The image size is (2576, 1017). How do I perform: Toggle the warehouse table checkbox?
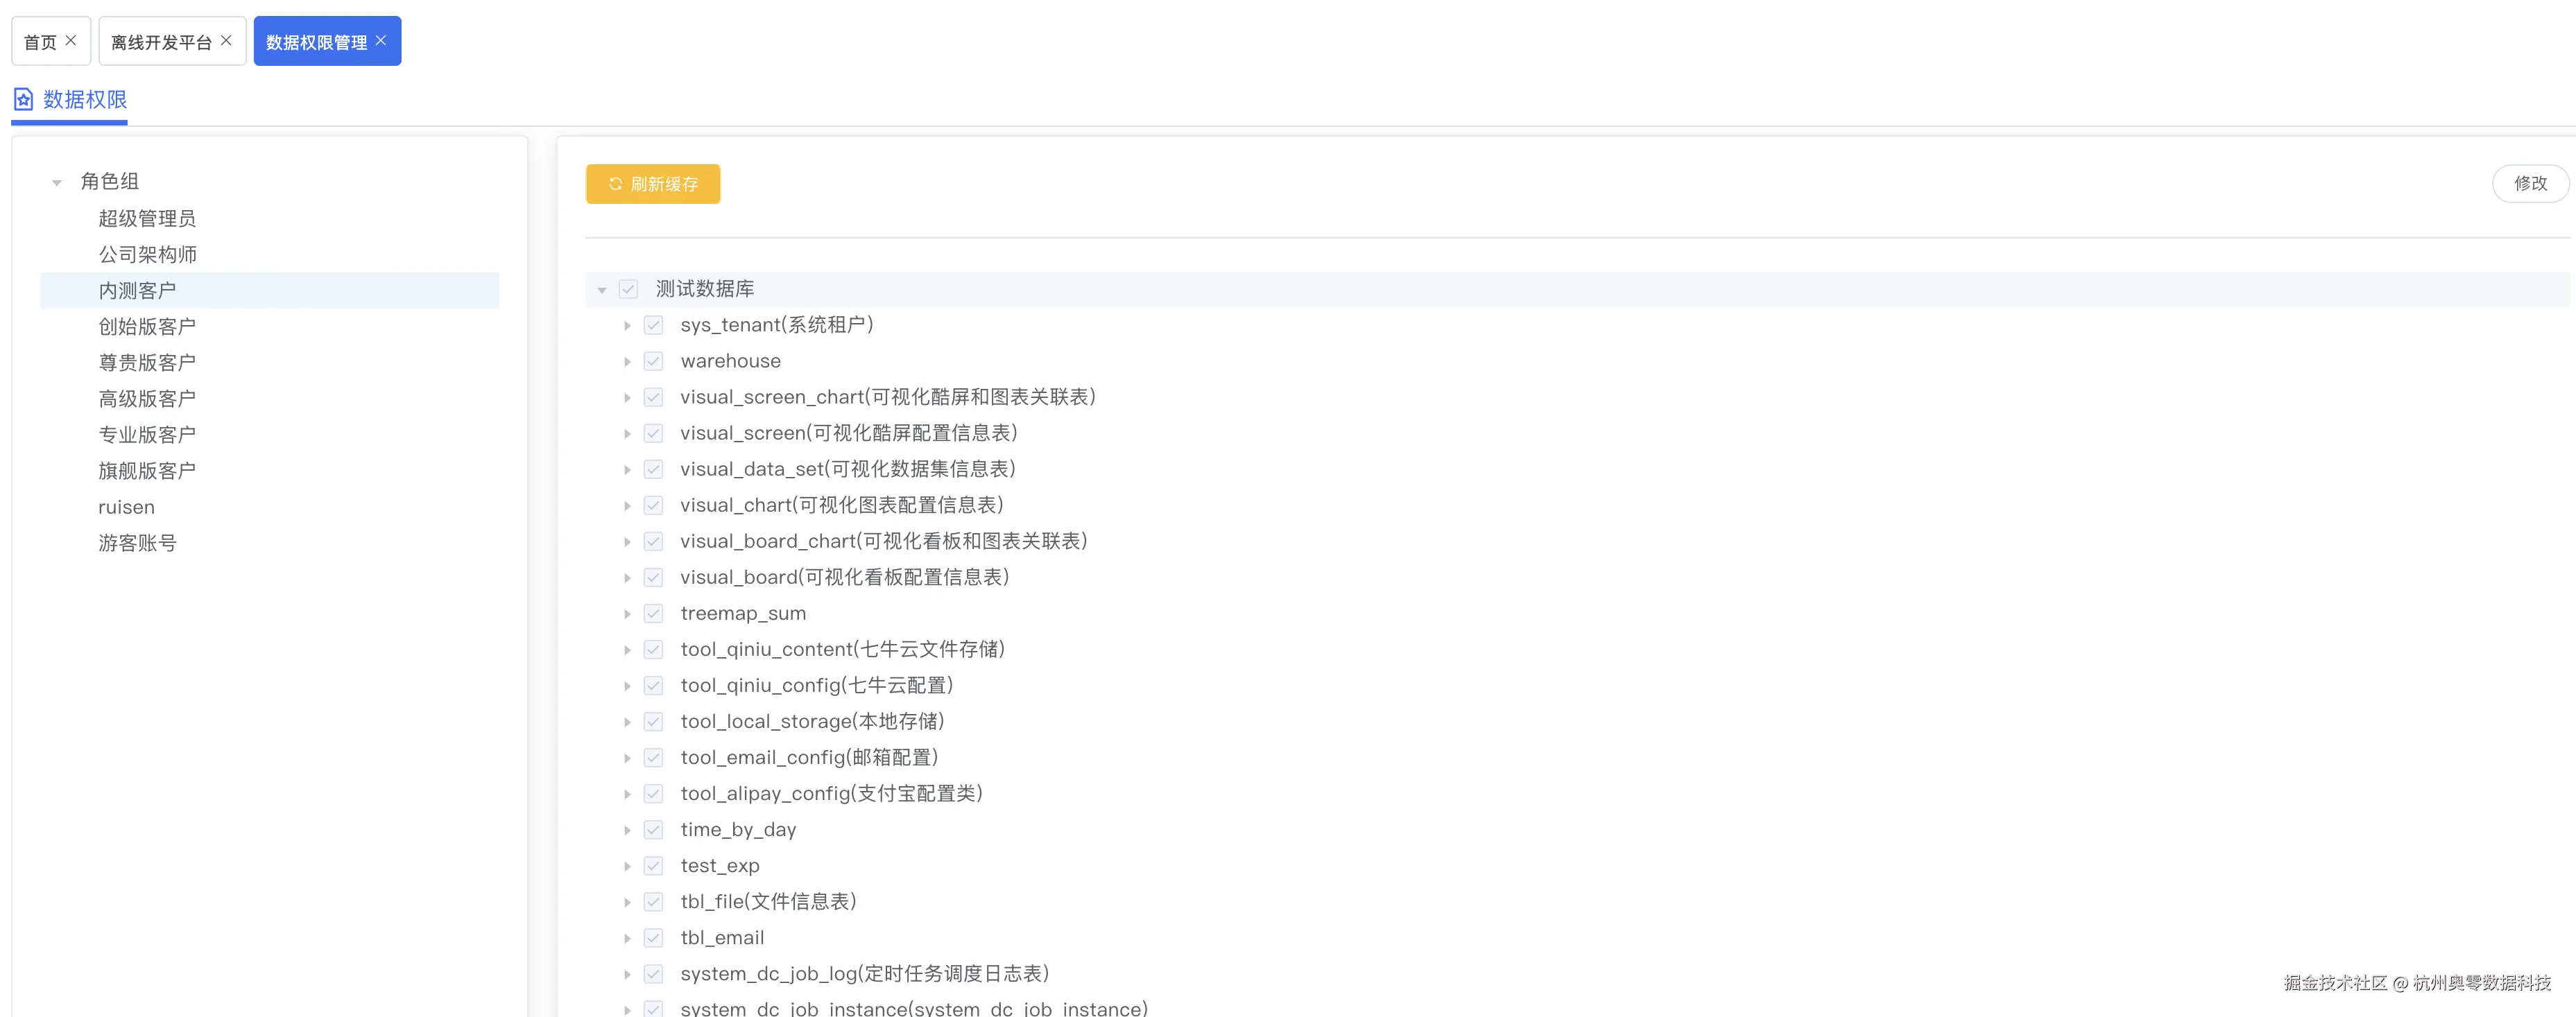pyautogui.click(x=654, y=360)
